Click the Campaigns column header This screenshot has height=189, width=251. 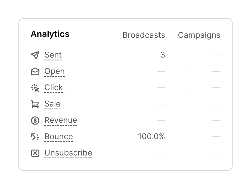[199, 35]
